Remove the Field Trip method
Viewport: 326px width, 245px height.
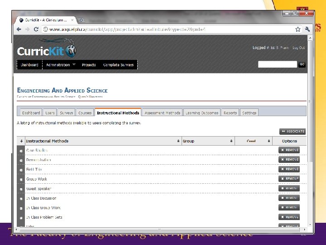tap(289, 169)
